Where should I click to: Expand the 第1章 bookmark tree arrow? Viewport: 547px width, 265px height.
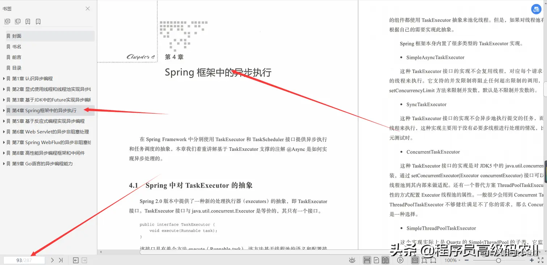pyautogui.click(x=4, y=78)
